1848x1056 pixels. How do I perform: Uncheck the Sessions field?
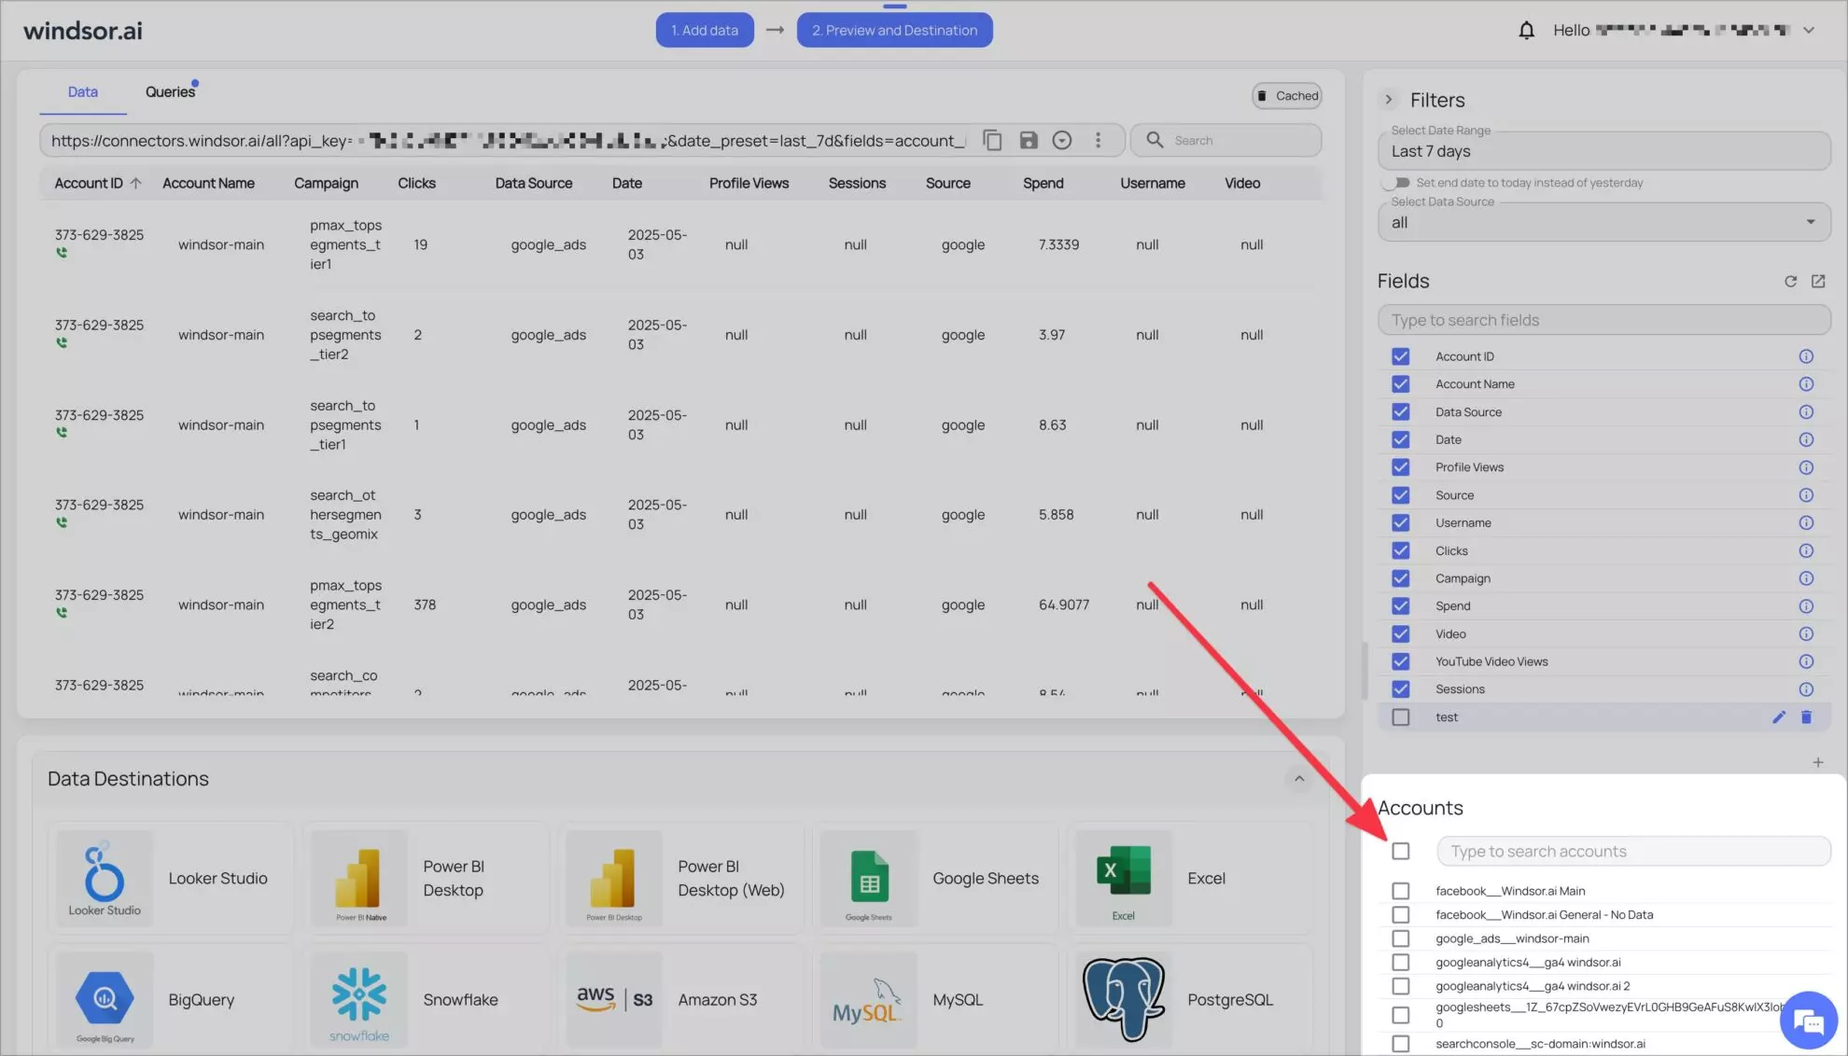[1400, 689]
